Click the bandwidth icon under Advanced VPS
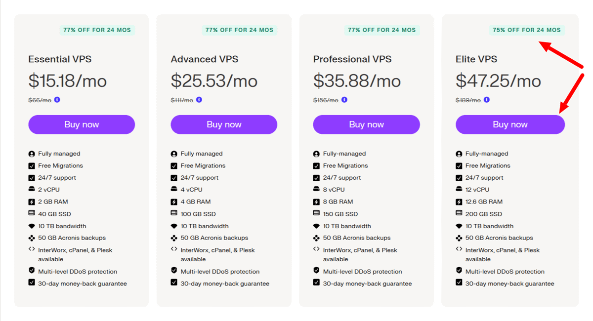Viewport: 593px width, 321px height. click(173, 226)
